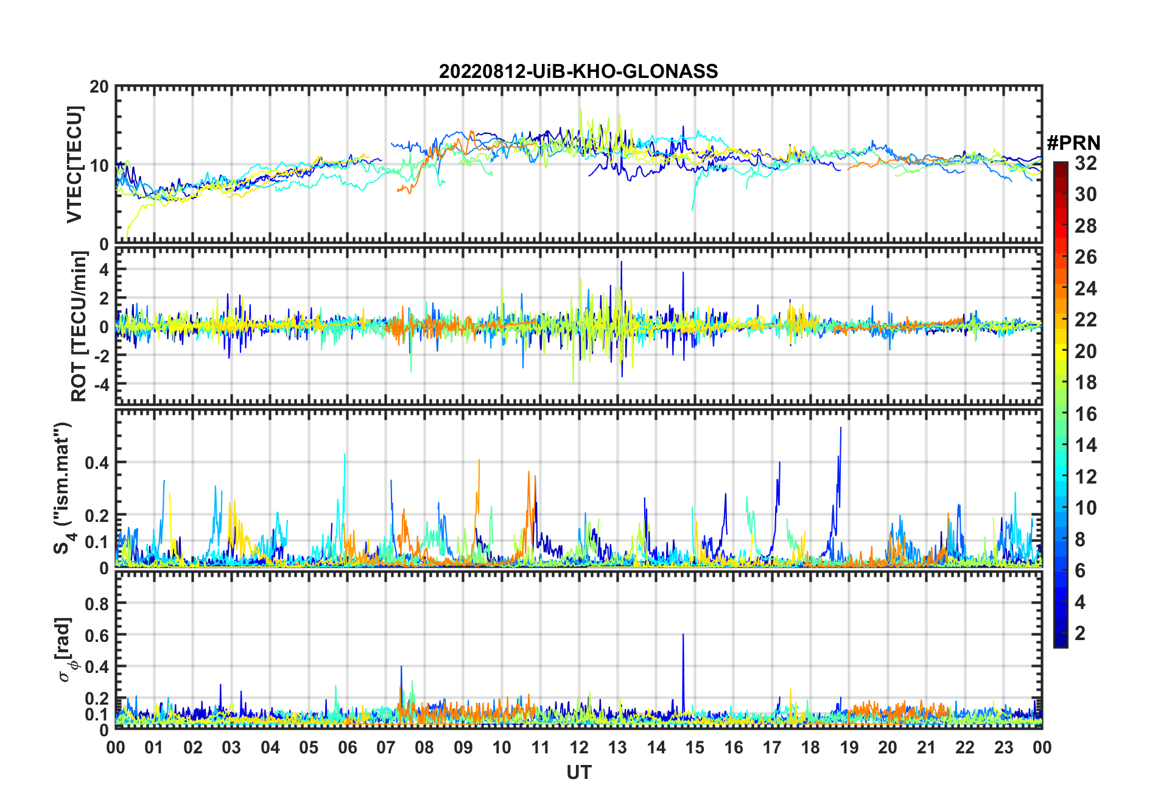Click y-tick -4 on the ROT panel
This screenshot has height=810, width=1158.
pyautogui.click(x=100, y=385)
